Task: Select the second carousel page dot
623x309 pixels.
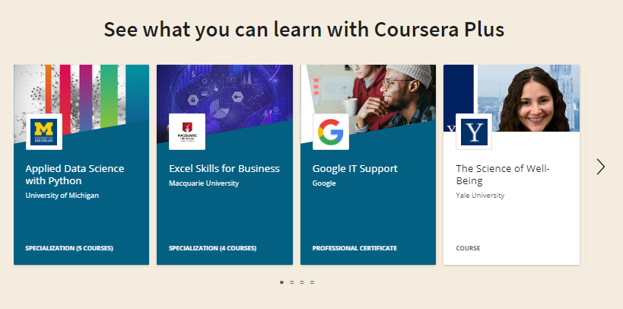Action: tap(292, 282)
